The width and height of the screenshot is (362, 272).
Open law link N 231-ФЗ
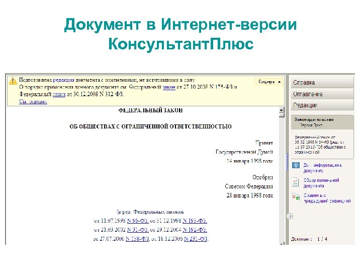click(x=196, y=238)
